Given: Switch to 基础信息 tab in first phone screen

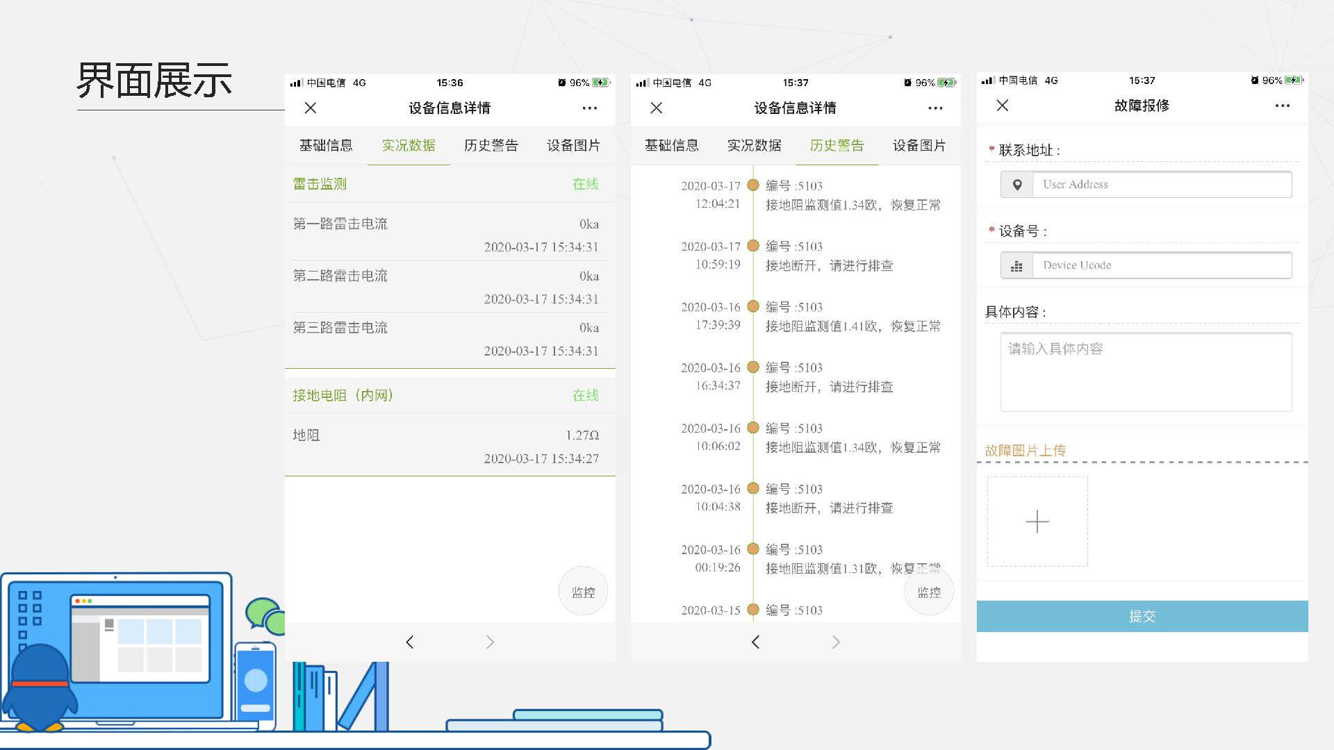Looking at the screenshot, I should [x=326, y=146].
